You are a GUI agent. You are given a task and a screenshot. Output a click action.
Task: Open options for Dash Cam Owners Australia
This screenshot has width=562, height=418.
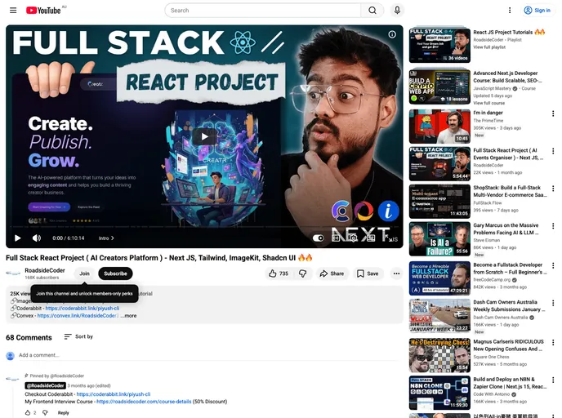[553, 303]
